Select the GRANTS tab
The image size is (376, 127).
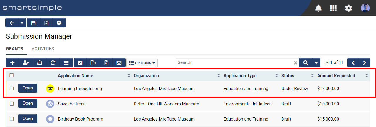tap(14, 49)
